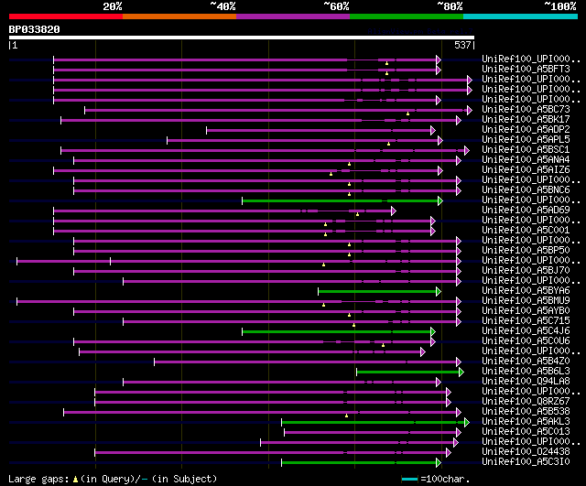Select the UniRef100_A5BMU9 label
Image resolution: width=586 pixels, height=486 pixels.
click(x=526, y=301)
